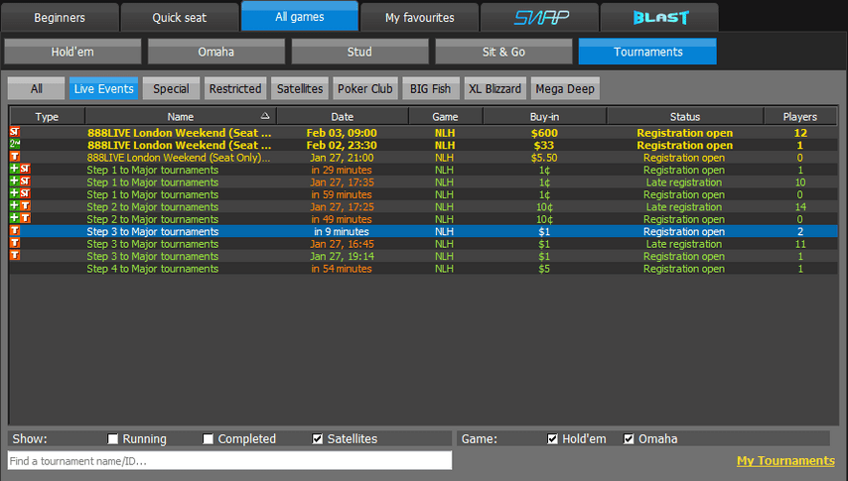Screen dimensions: 848x481
Task: Click ST icon on Step 1 'Jan 27, 17:35' row
Action: pyautogui.click(x=26, y=181)
